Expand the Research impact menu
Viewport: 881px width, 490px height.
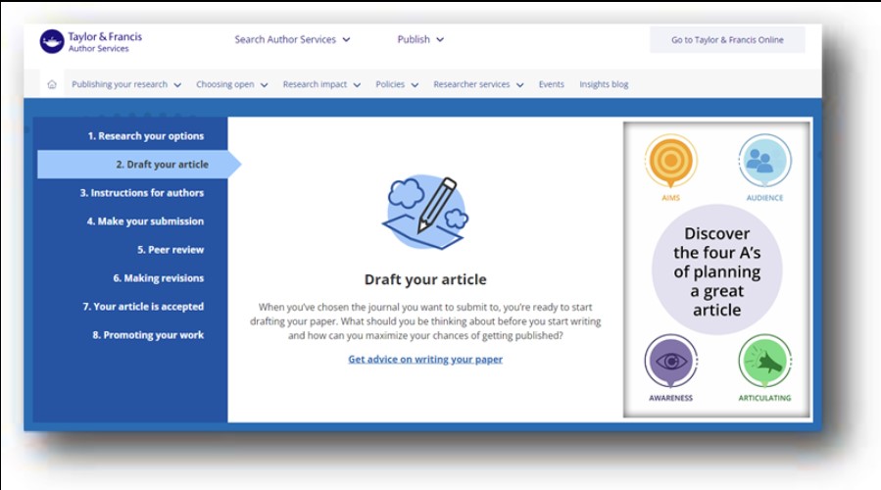tap(321, 84)
